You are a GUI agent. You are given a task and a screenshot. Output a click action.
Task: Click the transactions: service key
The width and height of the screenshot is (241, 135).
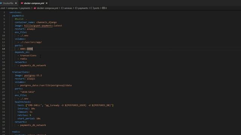21,72
